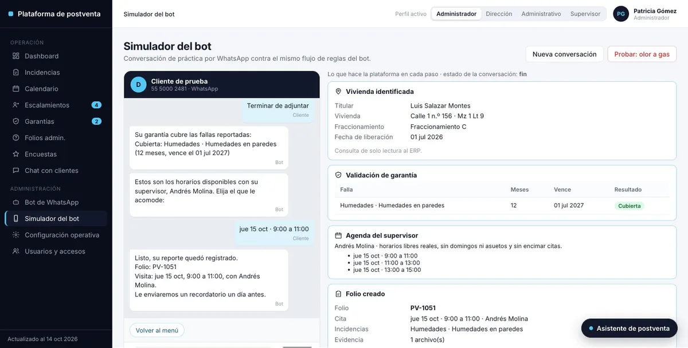Click the location pin icon beside Vivienda identificada
Viewport: 688px width, 348px height.
click(x=338, y=92)
